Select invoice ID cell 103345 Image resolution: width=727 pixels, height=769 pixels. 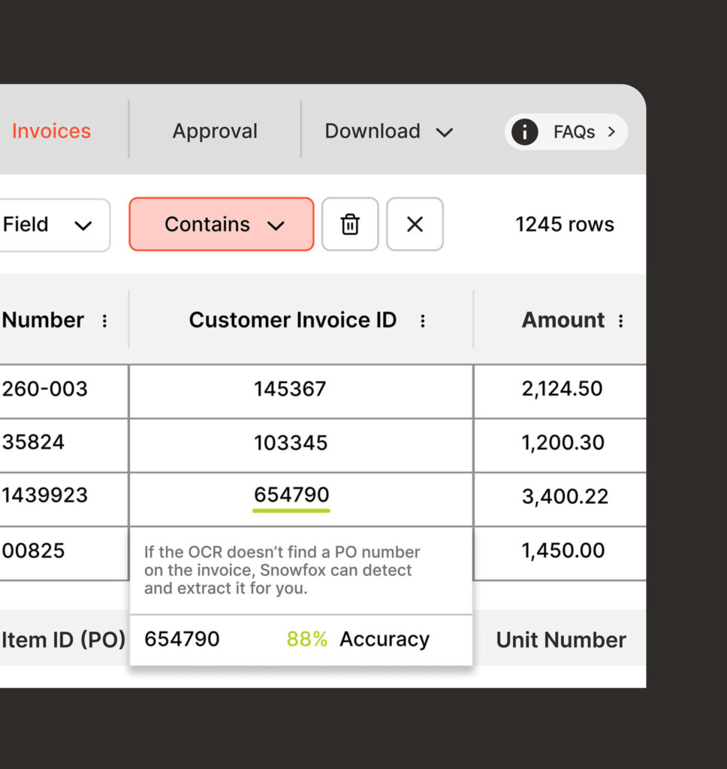pyautogui.click(x=291, y=443)
